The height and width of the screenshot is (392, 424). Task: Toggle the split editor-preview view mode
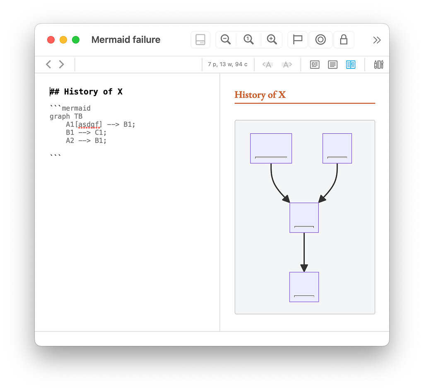(x=351, y=64)
